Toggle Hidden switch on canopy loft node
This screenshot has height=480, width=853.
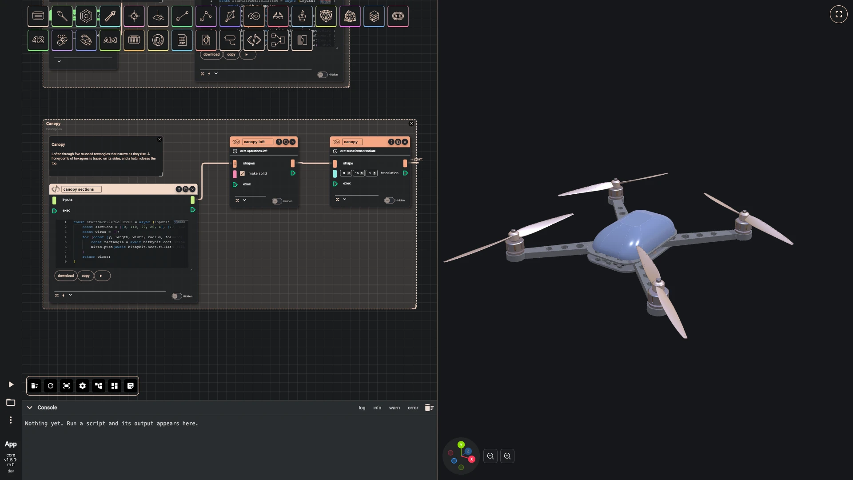click(277, 201)
